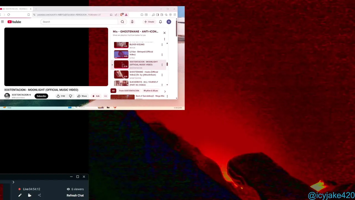The width and height of the screenshot is (355, 200).
Task: Open the browser main menu three-line icon
Action: click(x=174, y=15)
